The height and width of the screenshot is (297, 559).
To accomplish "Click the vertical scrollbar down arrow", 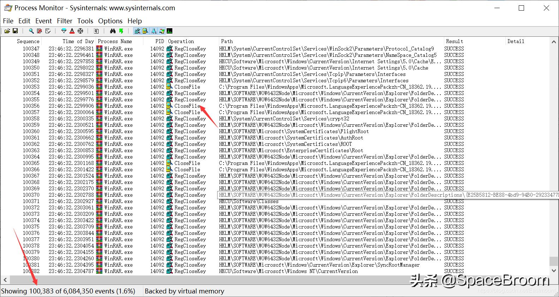I will point(553,271).
